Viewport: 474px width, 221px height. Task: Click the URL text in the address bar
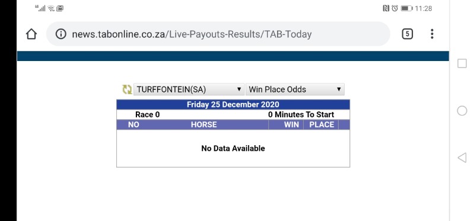(192, 34)
